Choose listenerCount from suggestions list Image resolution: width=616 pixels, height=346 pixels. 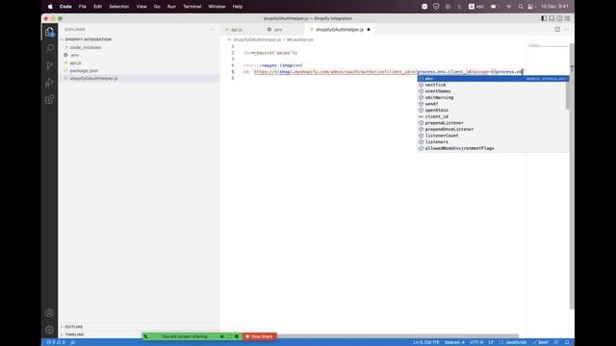pos(493,136)
